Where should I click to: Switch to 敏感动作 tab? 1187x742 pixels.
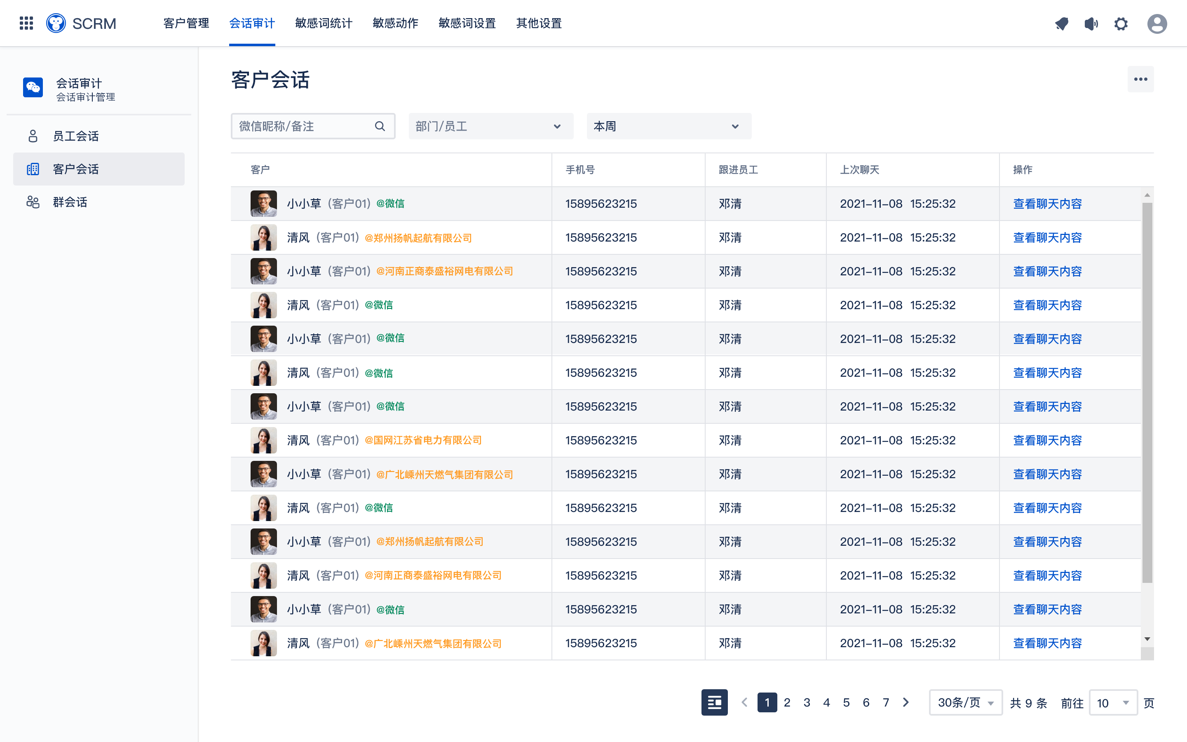point(395,23)
